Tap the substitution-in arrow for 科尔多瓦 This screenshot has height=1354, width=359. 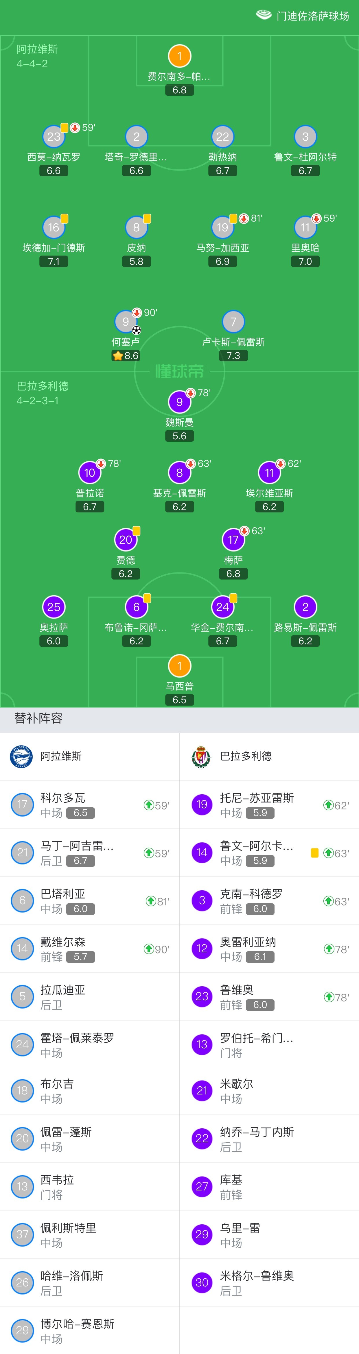(149, 805)
